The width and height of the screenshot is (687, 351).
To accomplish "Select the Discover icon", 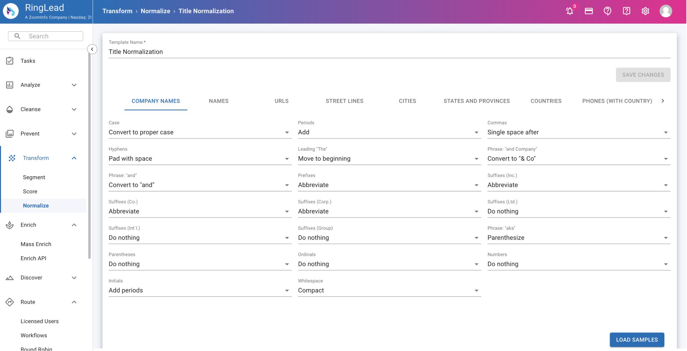I will (x=10, y=278).
